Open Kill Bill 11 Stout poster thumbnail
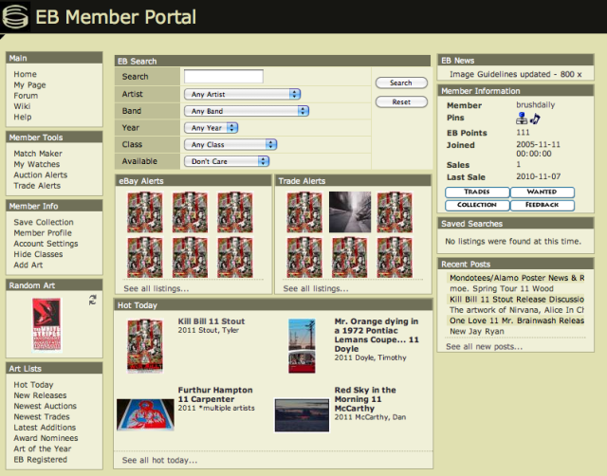607x476 pixels. tap(145, 345)
